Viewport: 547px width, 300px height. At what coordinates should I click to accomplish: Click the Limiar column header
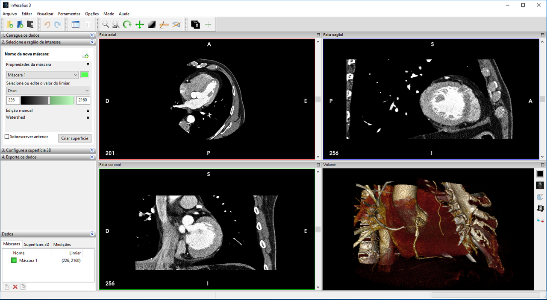[x=75, y=253]
